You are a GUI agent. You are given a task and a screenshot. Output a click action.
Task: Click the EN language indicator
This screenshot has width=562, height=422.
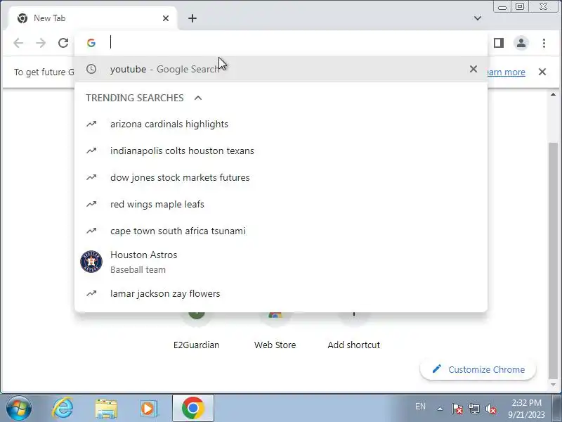point(420,407)
